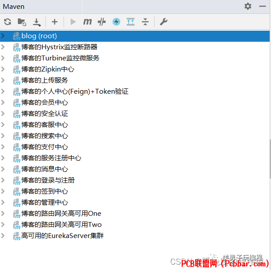Expand 博客的登录与注册 module
This screenshot has width=271, height=270.
tap(3, 180)
